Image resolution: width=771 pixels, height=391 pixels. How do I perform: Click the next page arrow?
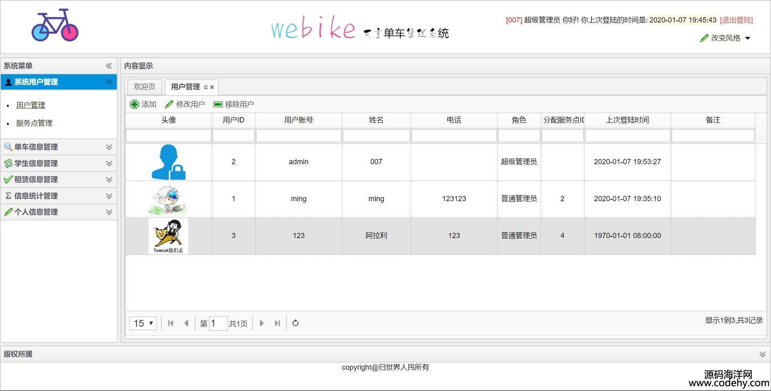(x=262, y=323)
